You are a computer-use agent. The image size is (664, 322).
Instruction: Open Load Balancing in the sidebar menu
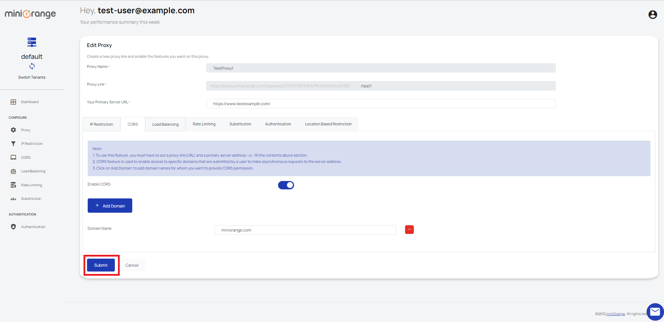click(x=33, y=171)
